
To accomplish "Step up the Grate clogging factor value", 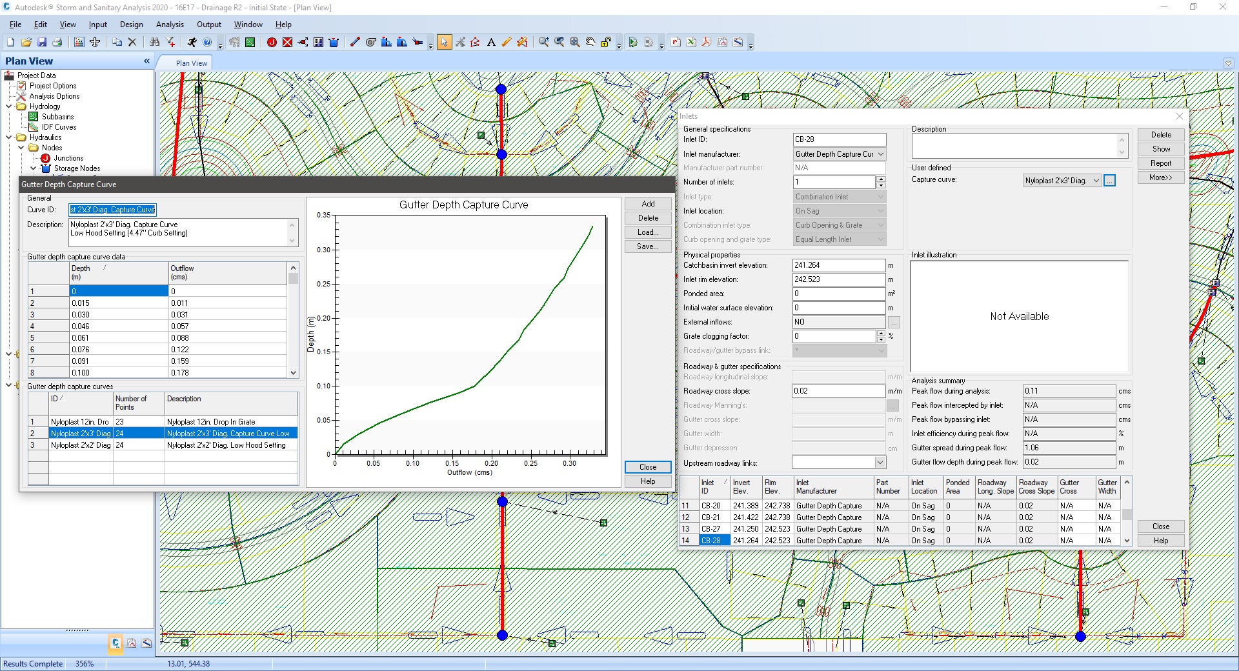I will coord(880,334).
